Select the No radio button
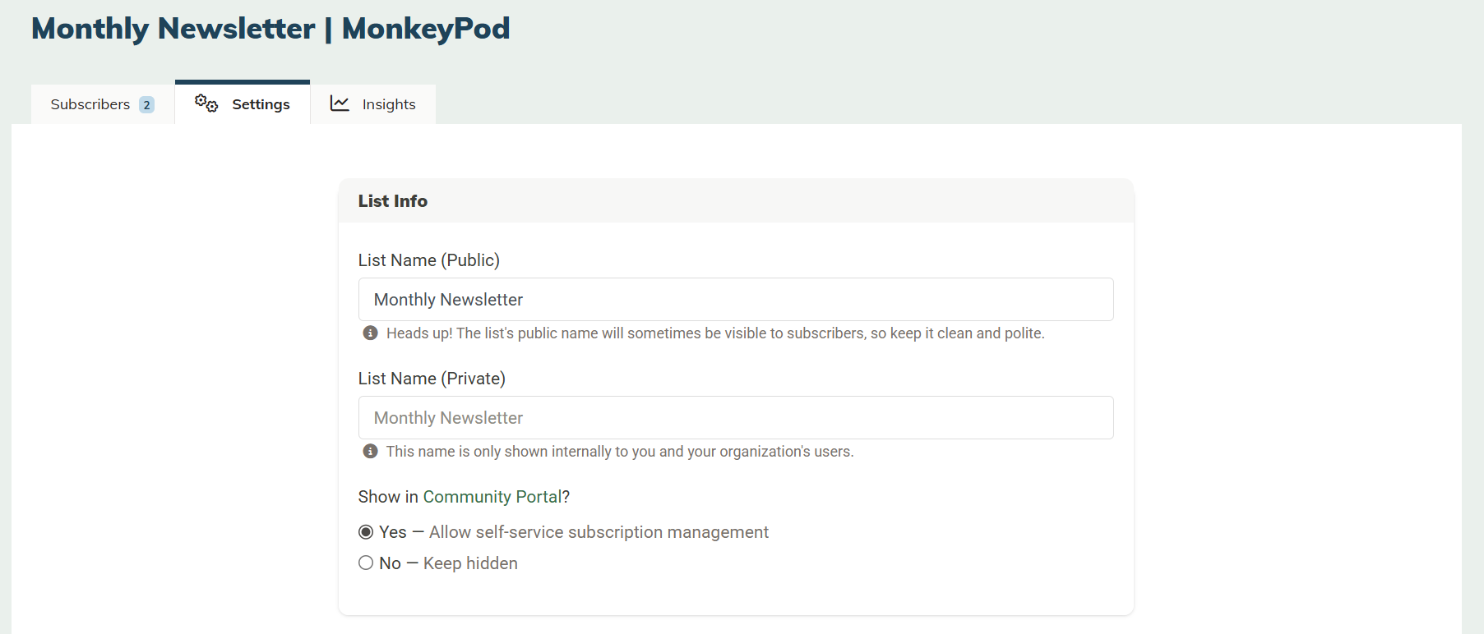This screenshot has height=634, width=1484. coord(366,563)
